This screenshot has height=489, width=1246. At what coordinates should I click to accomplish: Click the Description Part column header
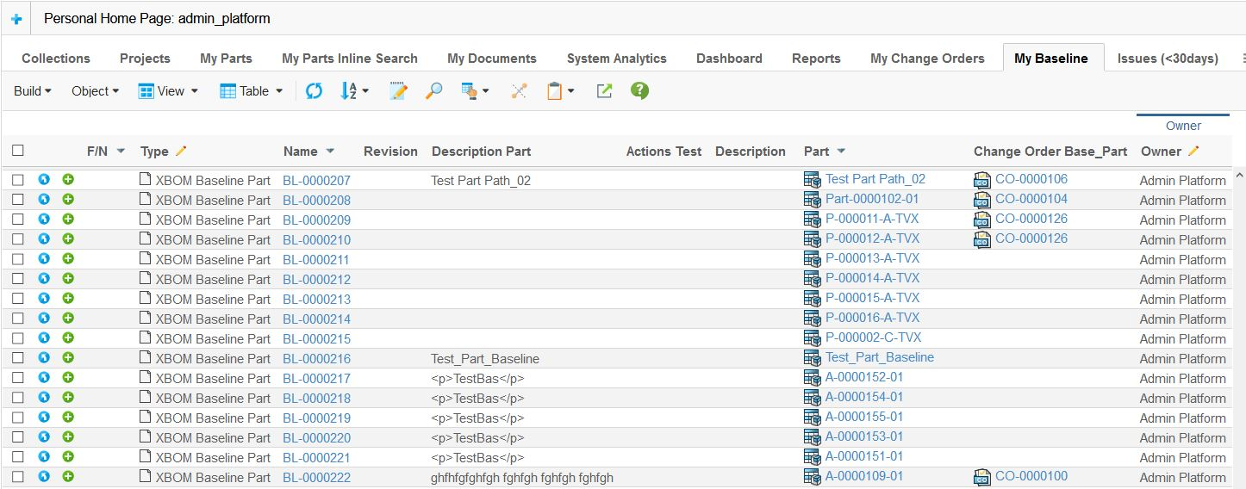[481, 152]
